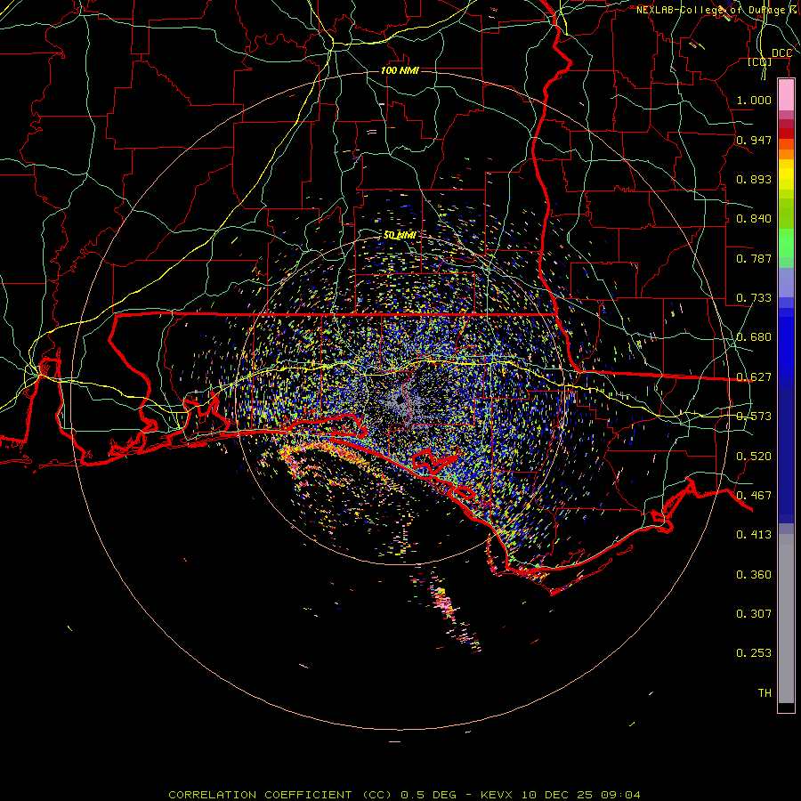Click the 0.573 scale value
The height and width of the screenshot is (801, 801).
point(754,417)
